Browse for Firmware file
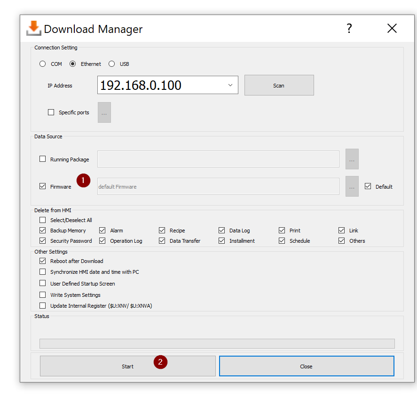The height and width of the screenshot is (398, 417). click(x=352, y=187)
